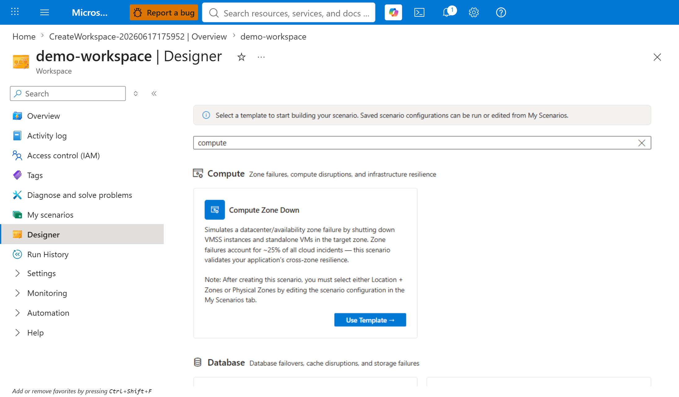Image resolution: width=679 pixels, height=397 pixels.
Task: Click the Access control people icon
Action: pos(17,156)
